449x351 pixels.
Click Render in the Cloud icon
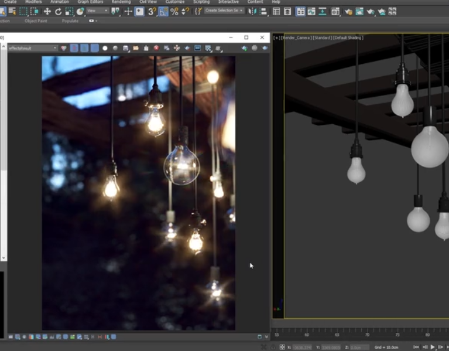click(382, 12)
